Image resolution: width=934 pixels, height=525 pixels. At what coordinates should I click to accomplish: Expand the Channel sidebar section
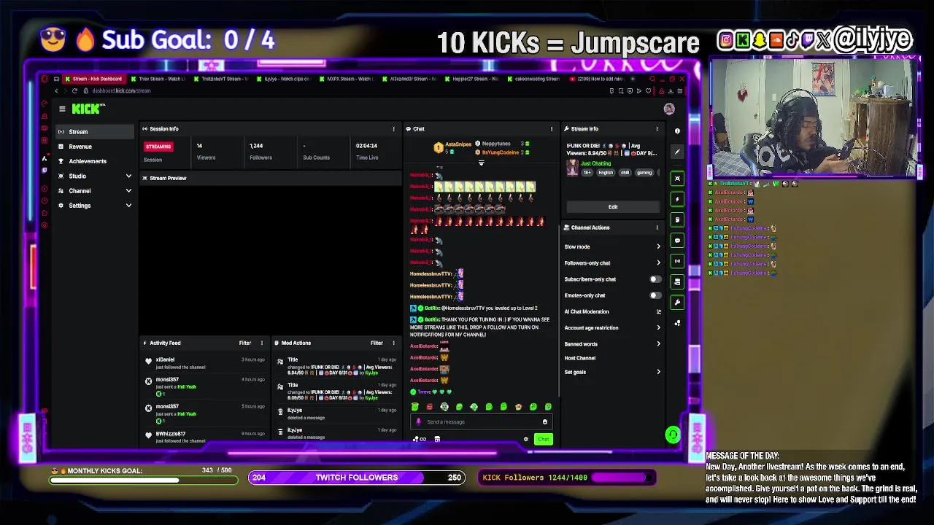tap(96, 191)
